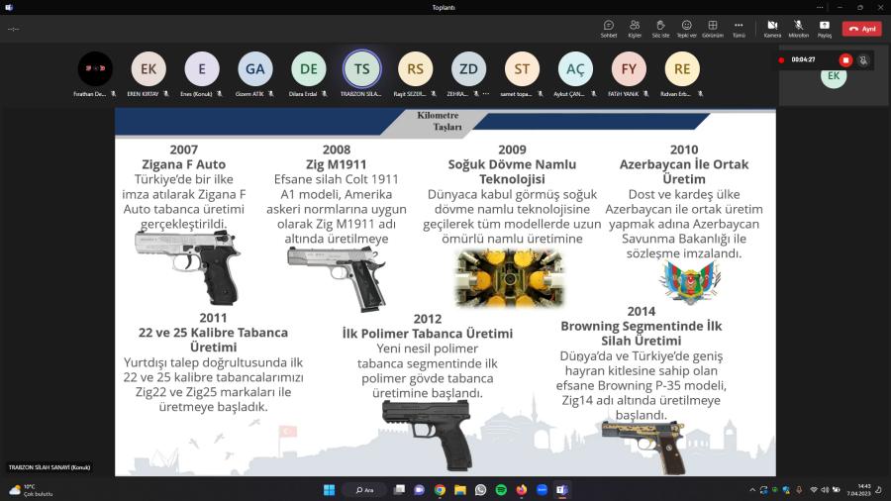Select the first participant avatar with picture
This screenshot has height=501, width=891.
pos(95,68)
